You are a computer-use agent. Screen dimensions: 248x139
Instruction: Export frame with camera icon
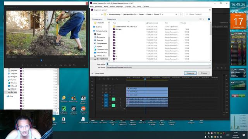(x=70, y=65)
